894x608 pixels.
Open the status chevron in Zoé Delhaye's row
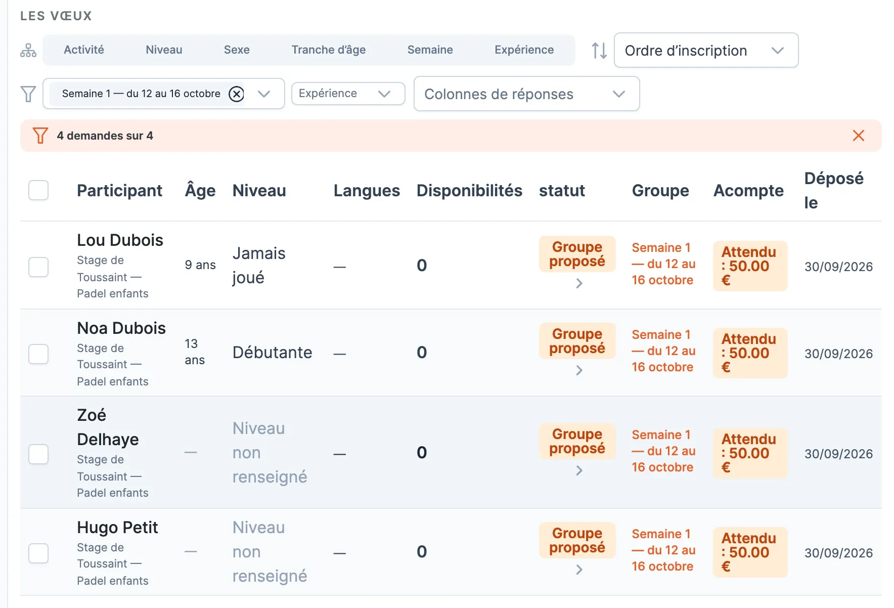tap(579, 470)
